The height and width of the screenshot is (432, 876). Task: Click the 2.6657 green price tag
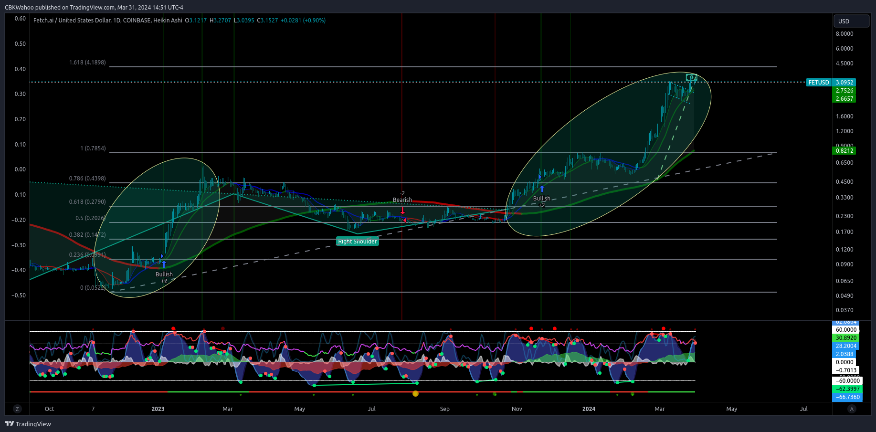pos(844,99)
